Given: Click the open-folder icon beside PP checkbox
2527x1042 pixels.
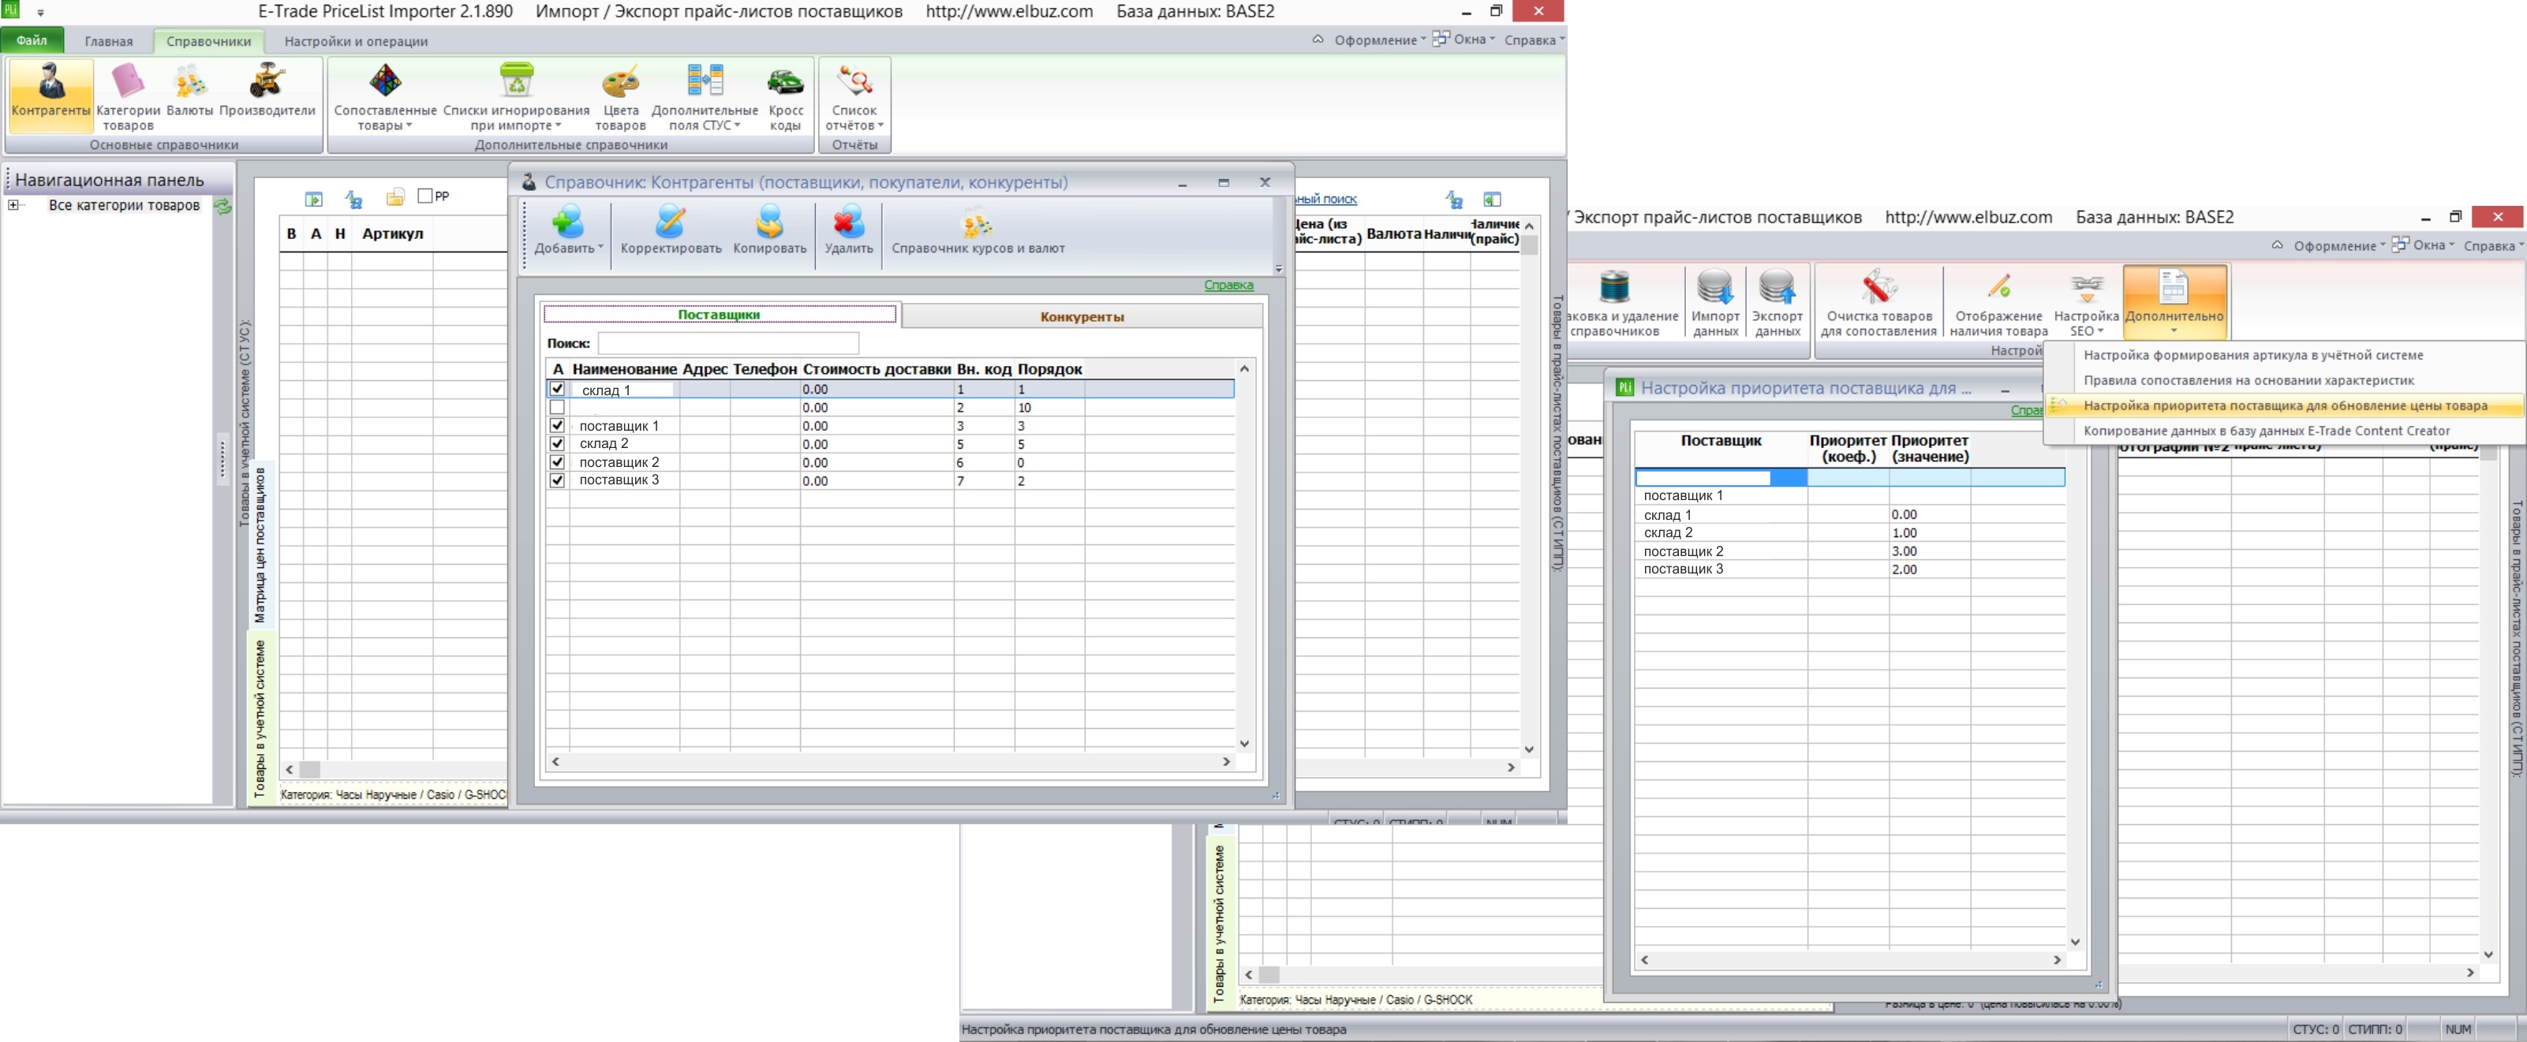Looking at the screenshot, I should pyautogui.click(x=395, y=198).
